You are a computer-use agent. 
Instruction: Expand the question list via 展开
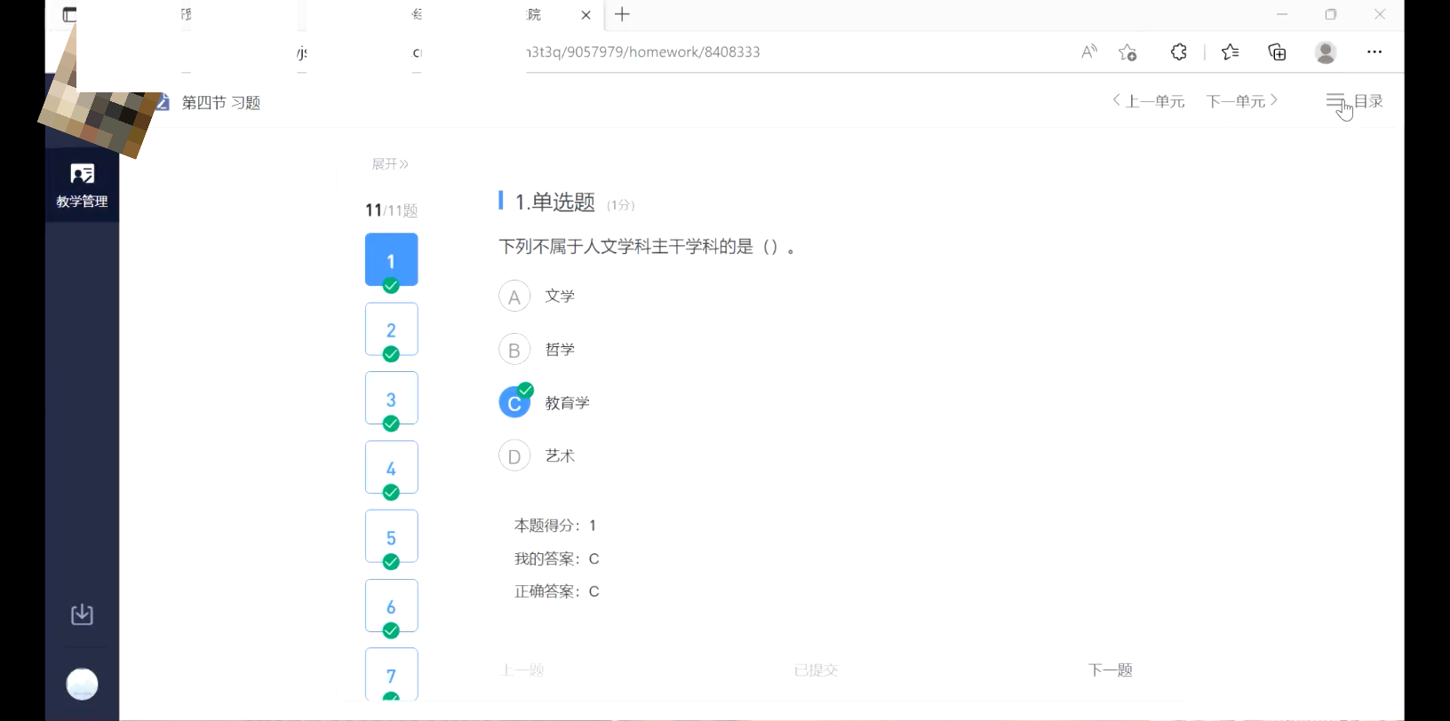pos(390,164)
